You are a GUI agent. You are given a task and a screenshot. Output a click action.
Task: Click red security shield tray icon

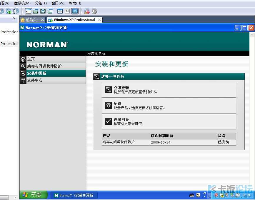point(216,195)
